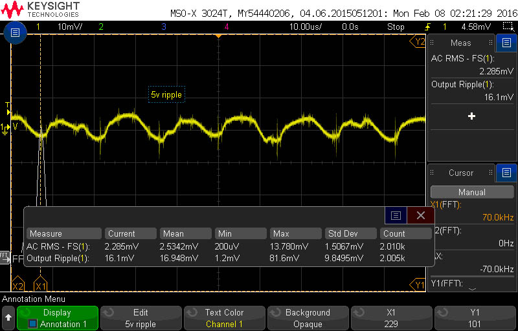Open the Cursor panel menu icon
This screenshot has height=331, width=518.
point(506,173)
